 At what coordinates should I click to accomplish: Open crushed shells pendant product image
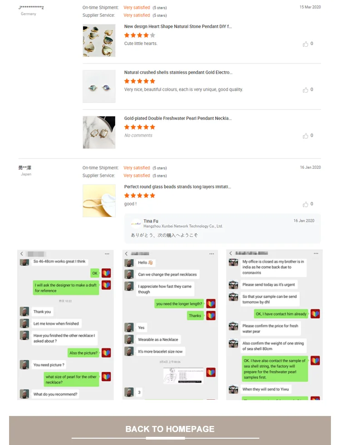click(99, 86)
